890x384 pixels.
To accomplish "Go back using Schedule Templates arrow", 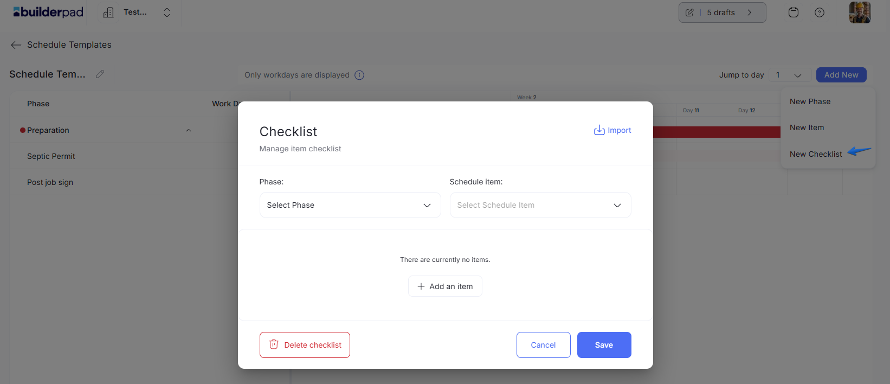I will coord(16,45).
